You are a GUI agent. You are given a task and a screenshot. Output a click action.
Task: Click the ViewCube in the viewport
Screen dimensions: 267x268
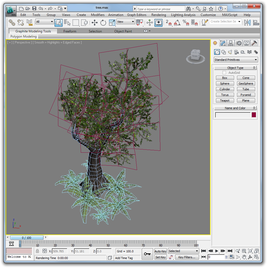pos(195,56)
